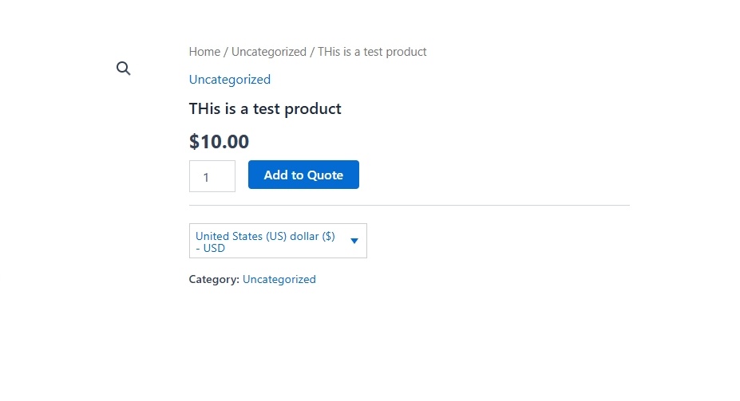Click the blue dropdown arrow triangle
This screenshot has width=740, height=401.
pyautogui.click(x=354, y=241)
